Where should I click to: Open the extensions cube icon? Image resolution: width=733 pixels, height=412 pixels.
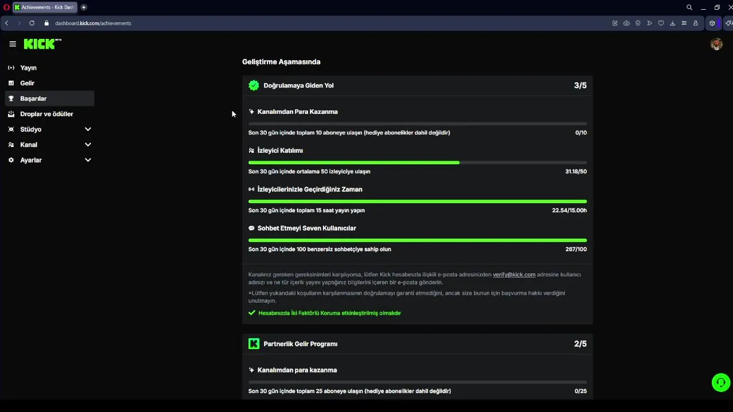(712, 23)
